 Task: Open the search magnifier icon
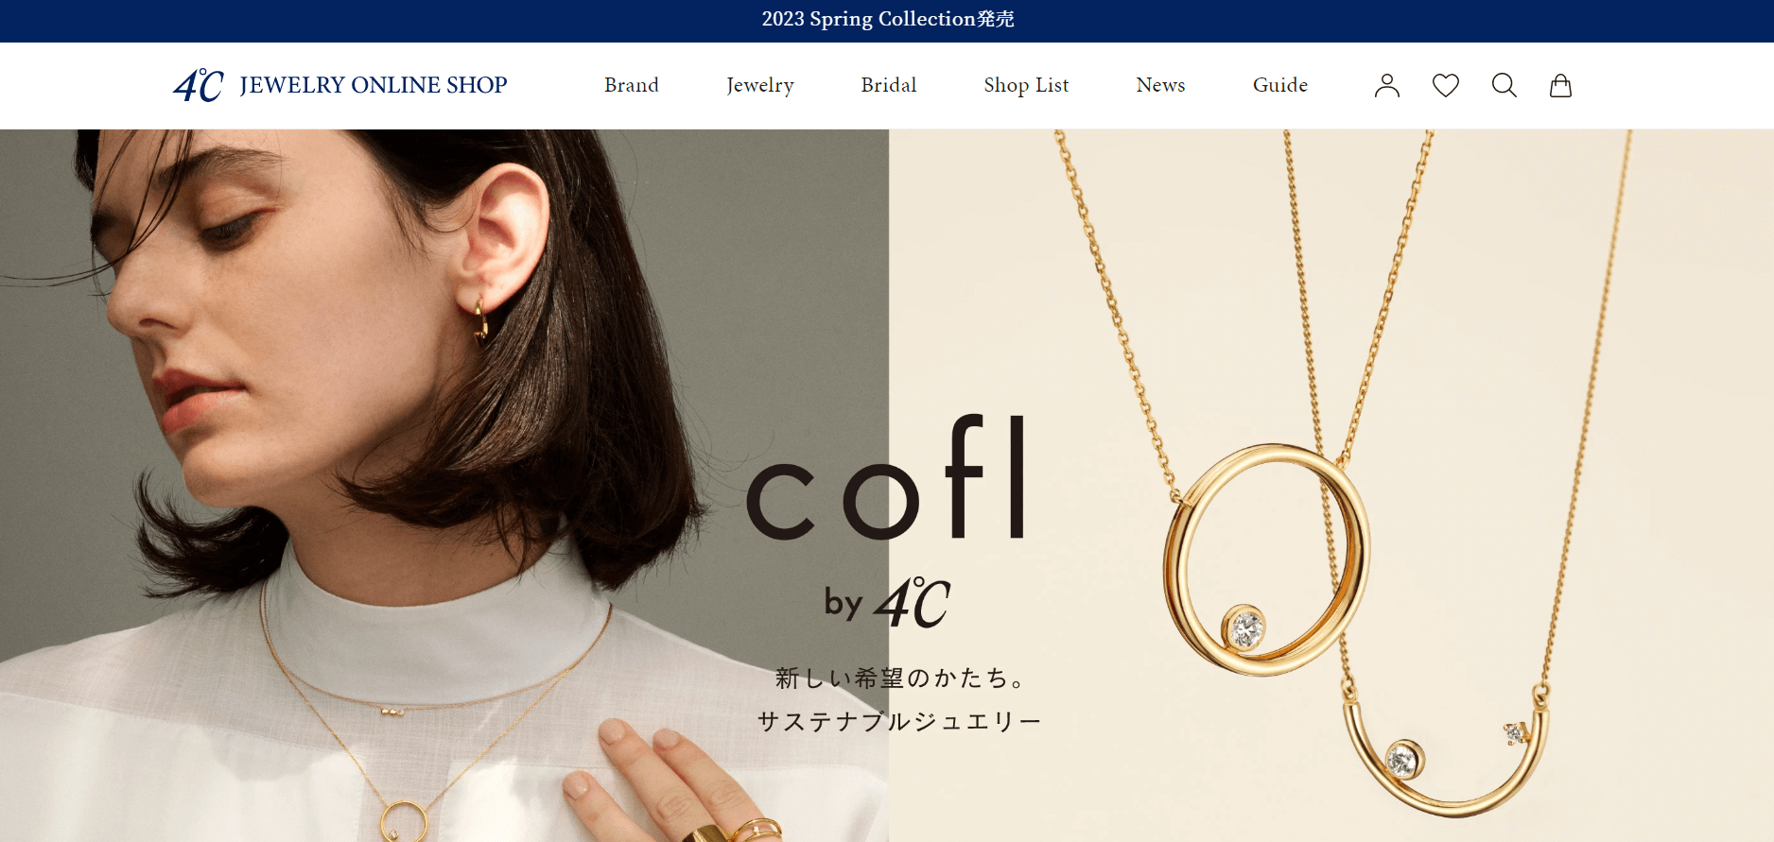pos(1504,85)
